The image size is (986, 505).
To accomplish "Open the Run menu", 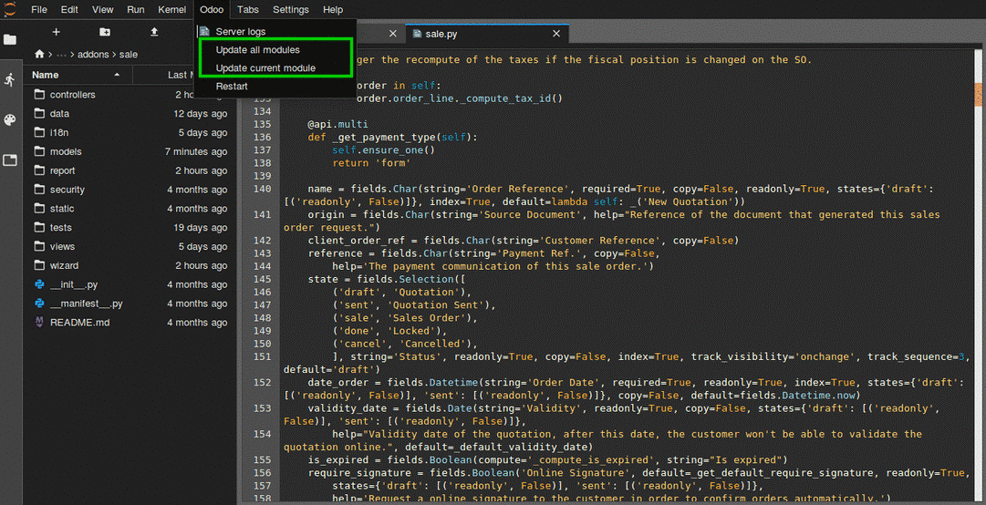I will (135, 9).
